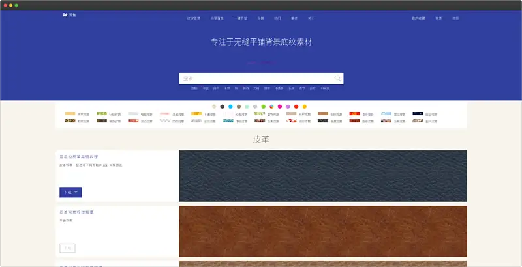
Task: Open the dark blue leather item title link
Action: point(79,157)
